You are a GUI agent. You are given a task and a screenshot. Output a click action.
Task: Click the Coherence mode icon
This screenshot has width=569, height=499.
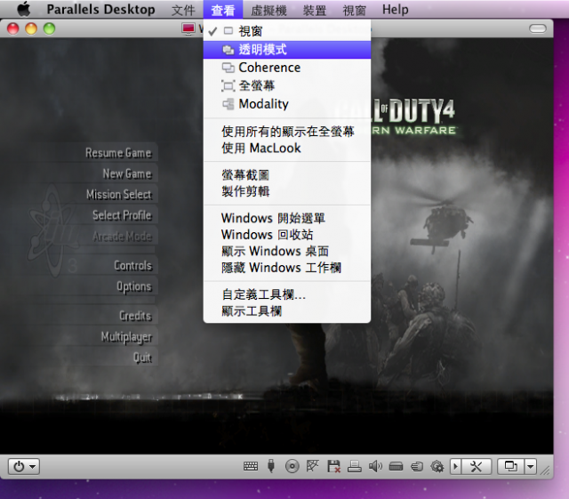coord(228,68)
